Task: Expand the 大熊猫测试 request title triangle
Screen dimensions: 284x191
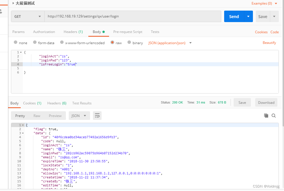Action: (13, 3)
